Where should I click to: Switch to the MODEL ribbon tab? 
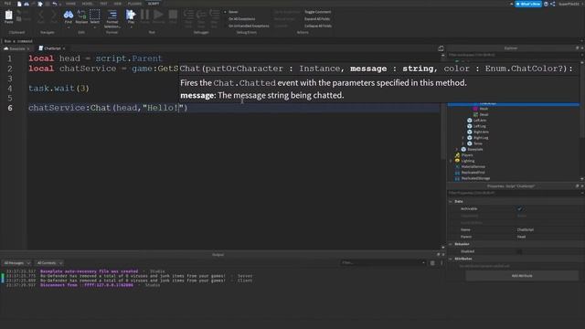point(88,4)
